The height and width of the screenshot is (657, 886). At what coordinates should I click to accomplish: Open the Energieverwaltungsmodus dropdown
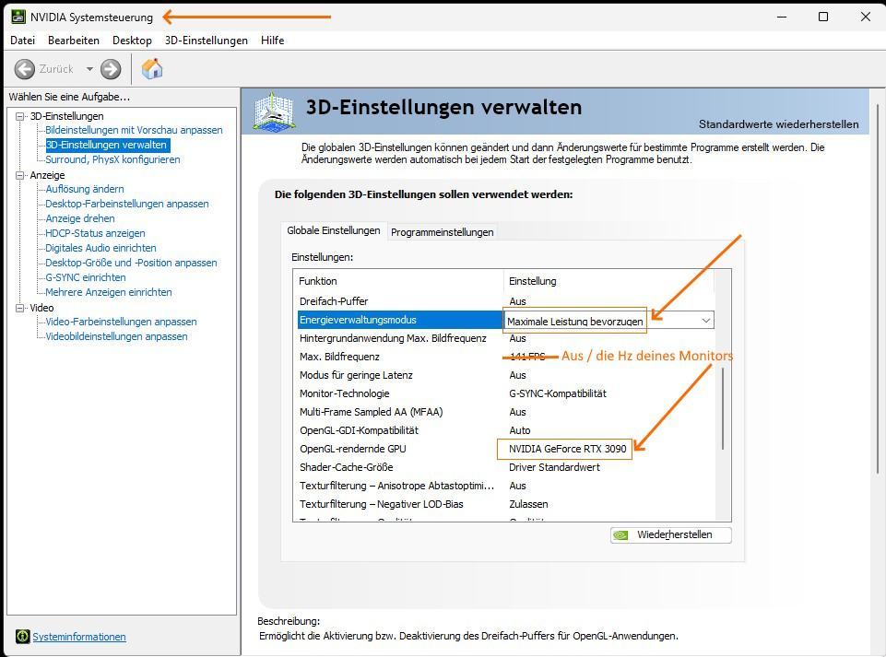(705, 321)
